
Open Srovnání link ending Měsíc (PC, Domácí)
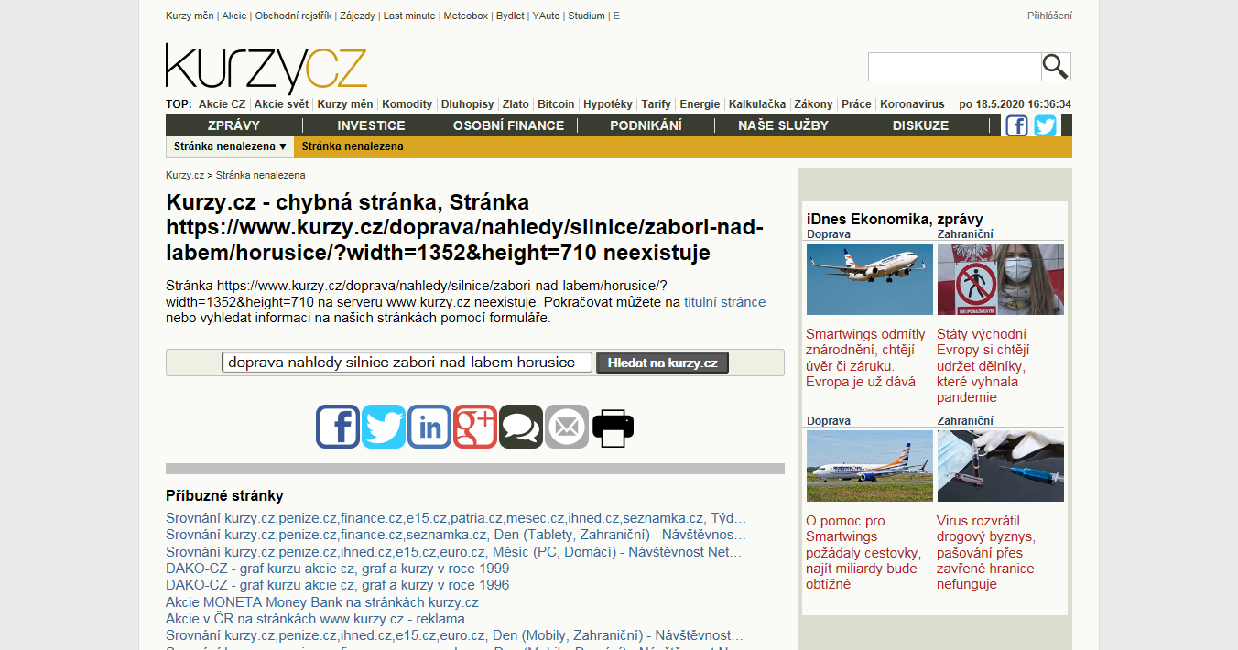[454, 552]
